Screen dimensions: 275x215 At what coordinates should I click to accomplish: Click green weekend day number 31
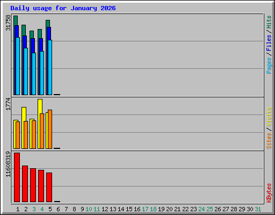click(258, 209)
